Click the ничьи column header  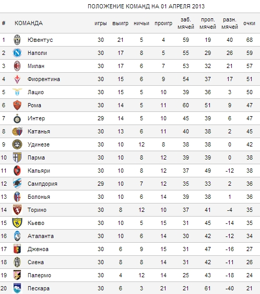click(x=141, y=23)
